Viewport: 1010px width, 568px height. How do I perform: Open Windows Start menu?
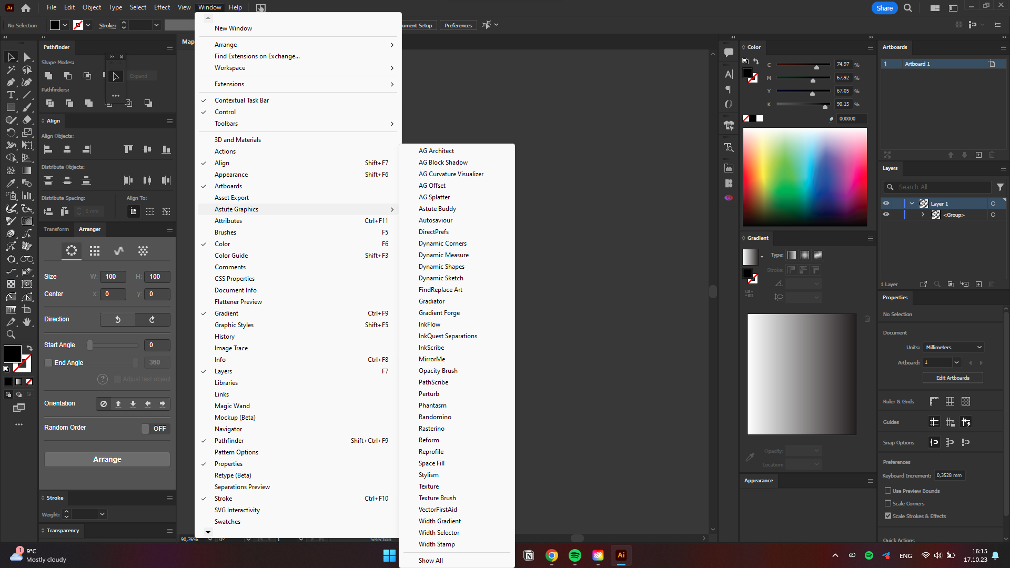tap(389, 555)
